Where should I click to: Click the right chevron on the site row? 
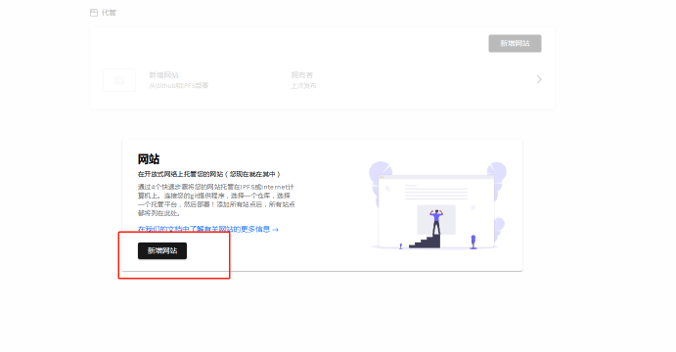[x=539, y=79]
